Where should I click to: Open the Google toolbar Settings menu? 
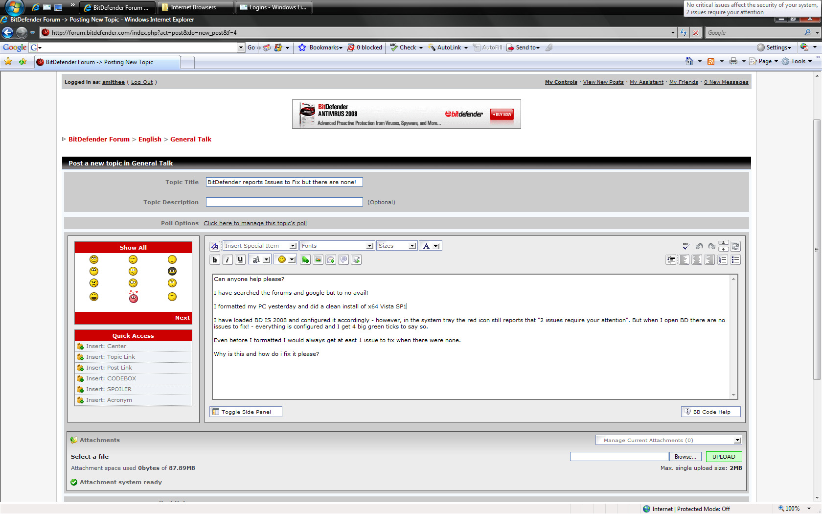pyautogui.click(x=774, y=47)
